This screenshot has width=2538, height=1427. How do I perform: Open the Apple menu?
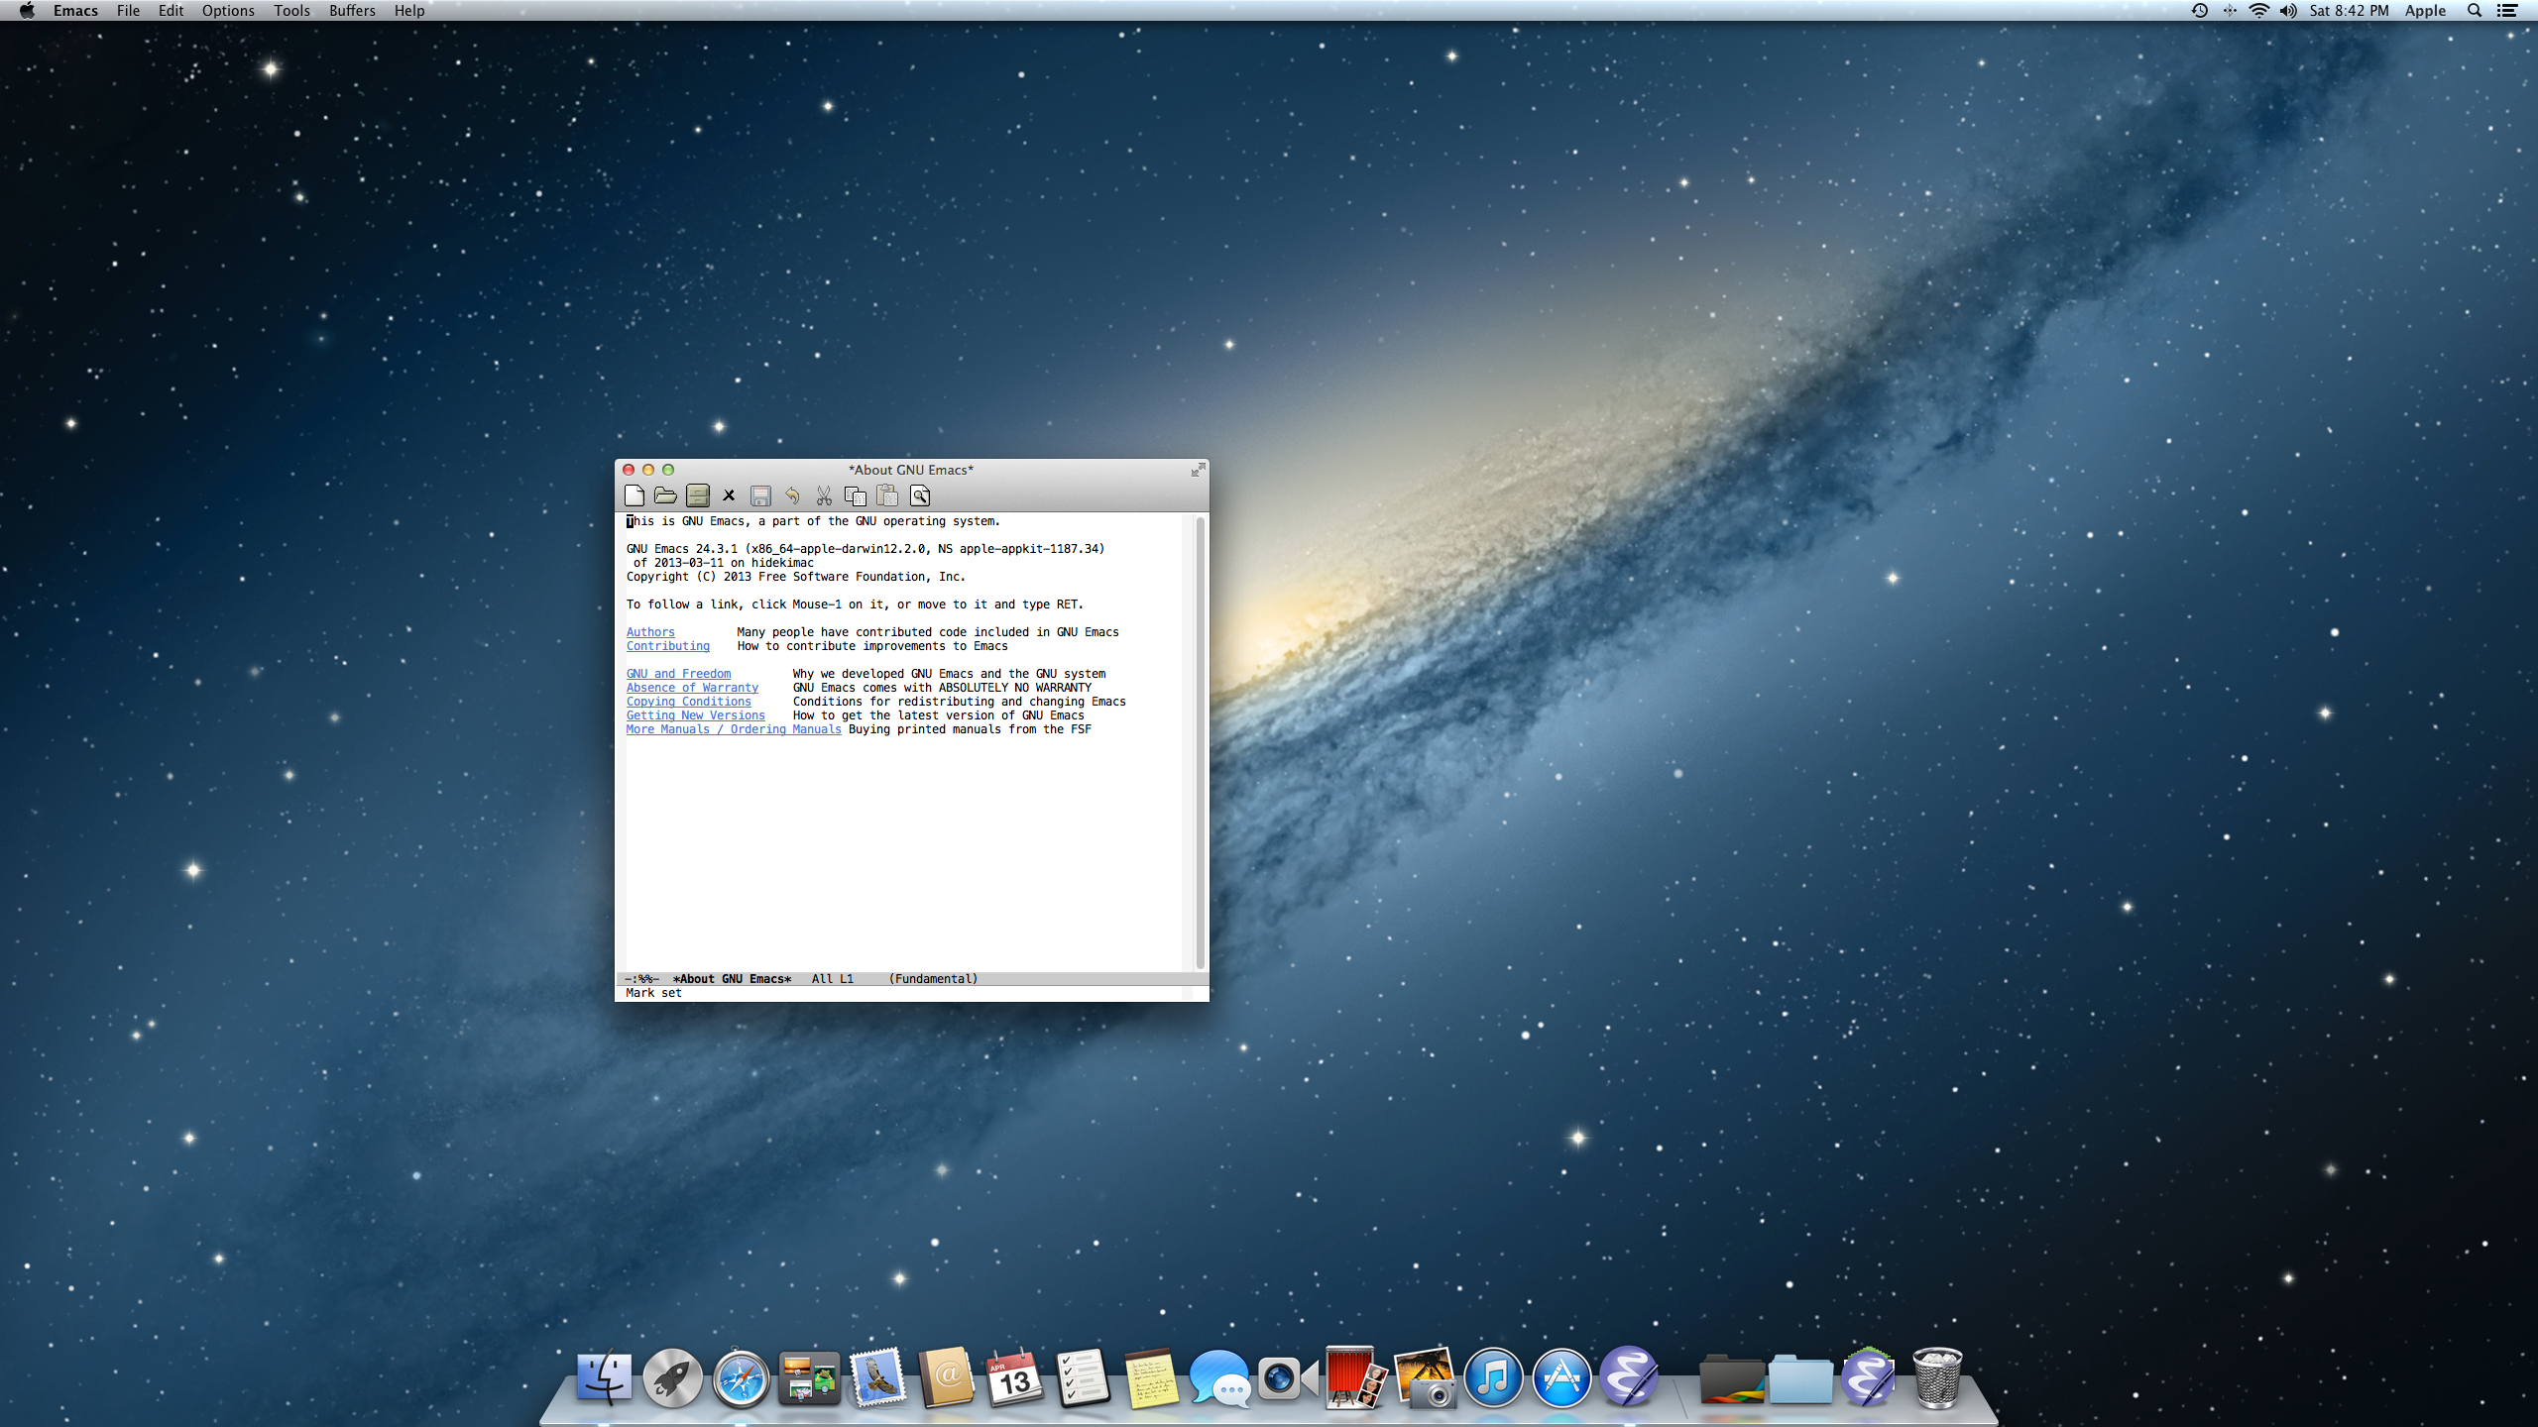pos(27,11)
